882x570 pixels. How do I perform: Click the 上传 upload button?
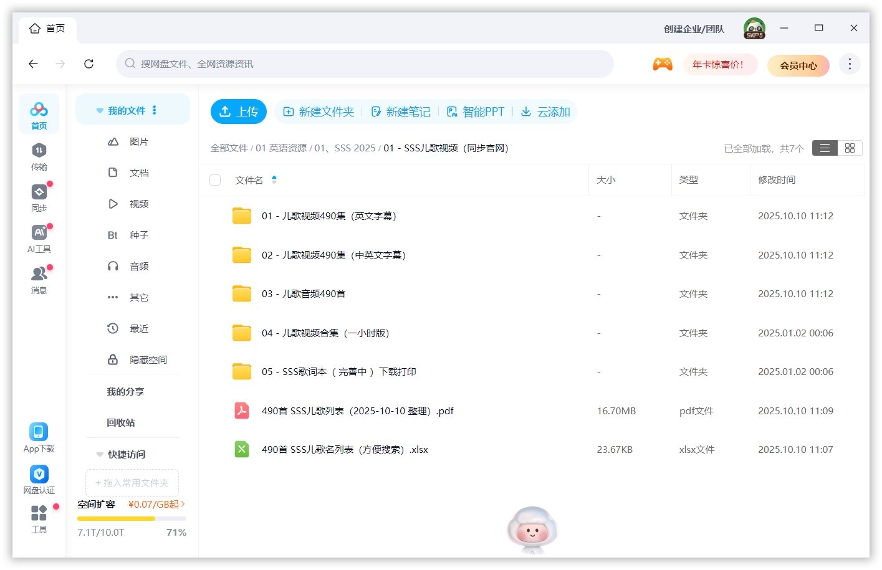tap(239, 112)
